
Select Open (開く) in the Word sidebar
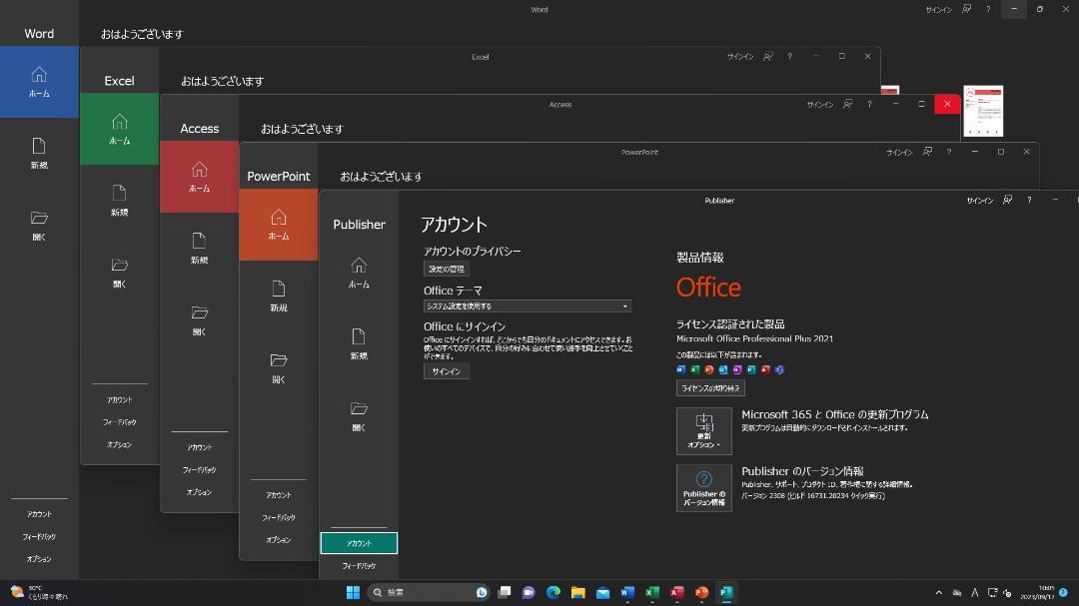pyautogui.click(x=39, y=226)
